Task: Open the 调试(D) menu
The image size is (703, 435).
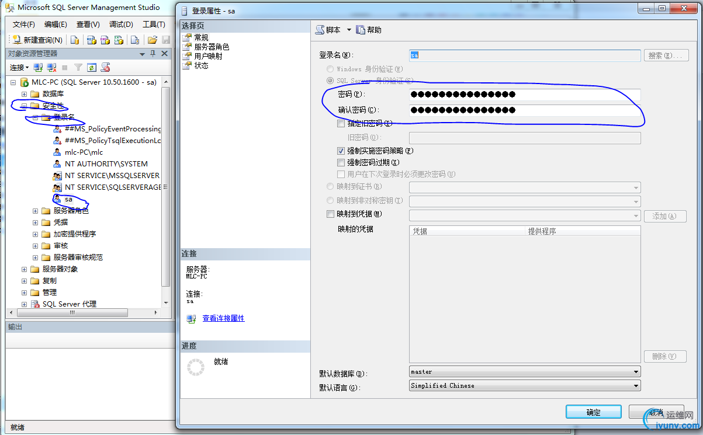Action: [x=121, y=25]
